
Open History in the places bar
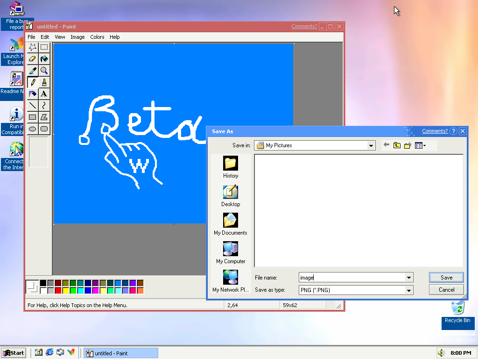[x=231, y=167]
